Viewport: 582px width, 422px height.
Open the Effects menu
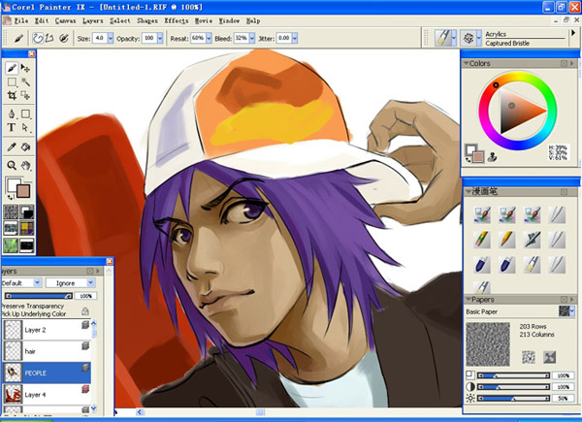coord(177,19)
